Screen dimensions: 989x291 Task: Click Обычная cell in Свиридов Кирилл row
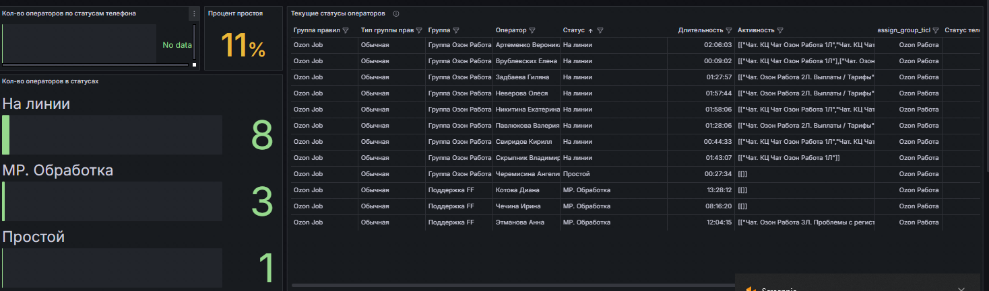click(x=392, y=142)
